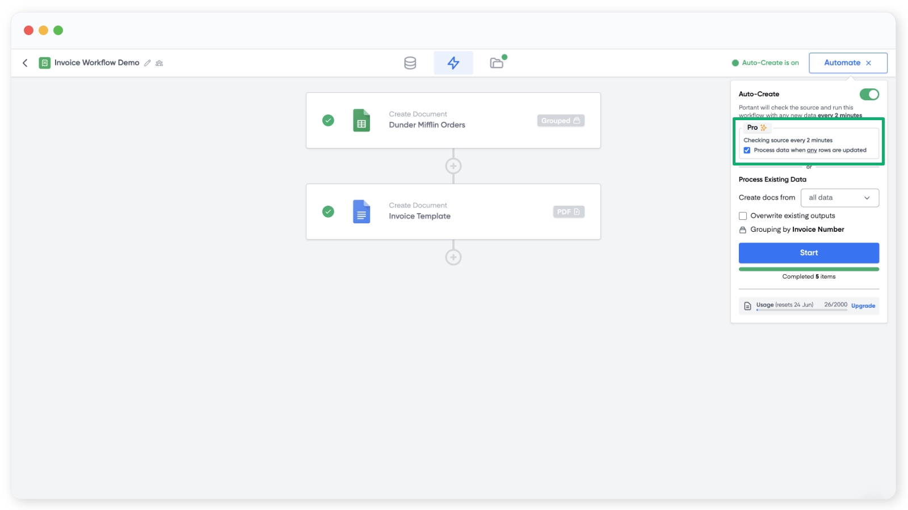The height and width of the screenshot is (510, 908).
Task: Close the Automate panel with X
Action: pos(868,63)
